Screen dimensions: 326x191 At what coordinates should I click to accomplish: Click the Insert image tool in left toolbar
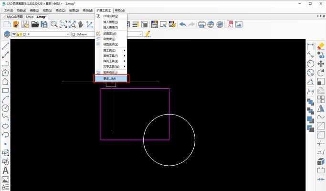click(5, 180)
